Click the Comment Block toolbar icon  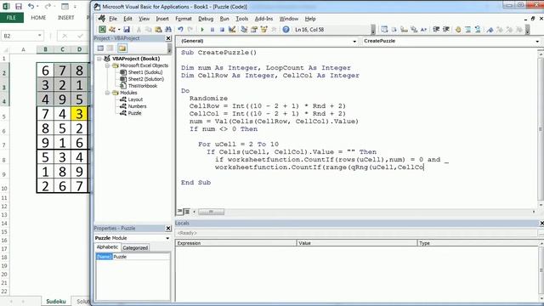pyautogui.click(x=468, y=30)
